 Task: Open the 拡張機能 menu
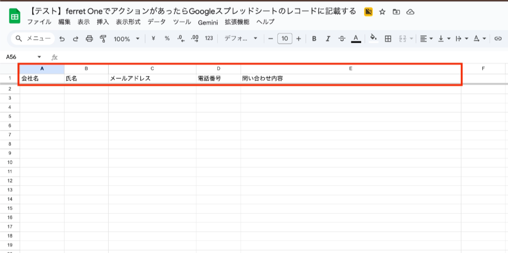pyautogui.click(x=237, y=22)
